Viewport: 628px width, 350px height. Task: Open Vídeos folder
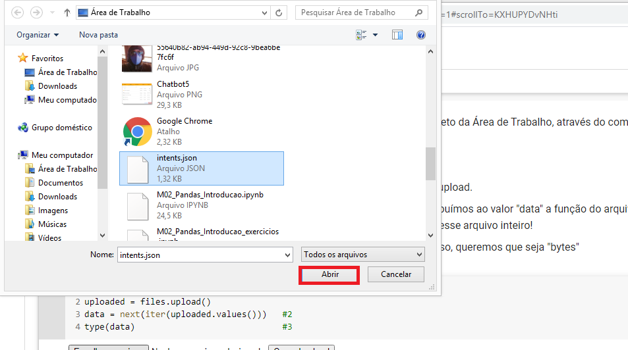(43, 238)
